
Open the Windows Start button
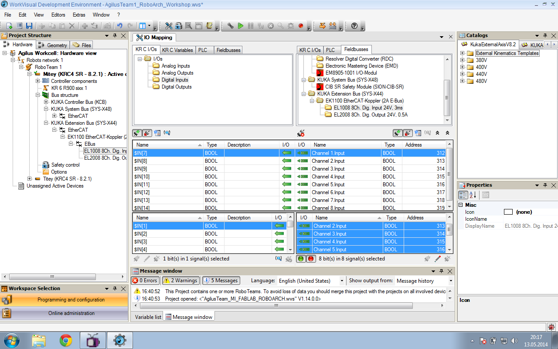click(x=11, y=340)
